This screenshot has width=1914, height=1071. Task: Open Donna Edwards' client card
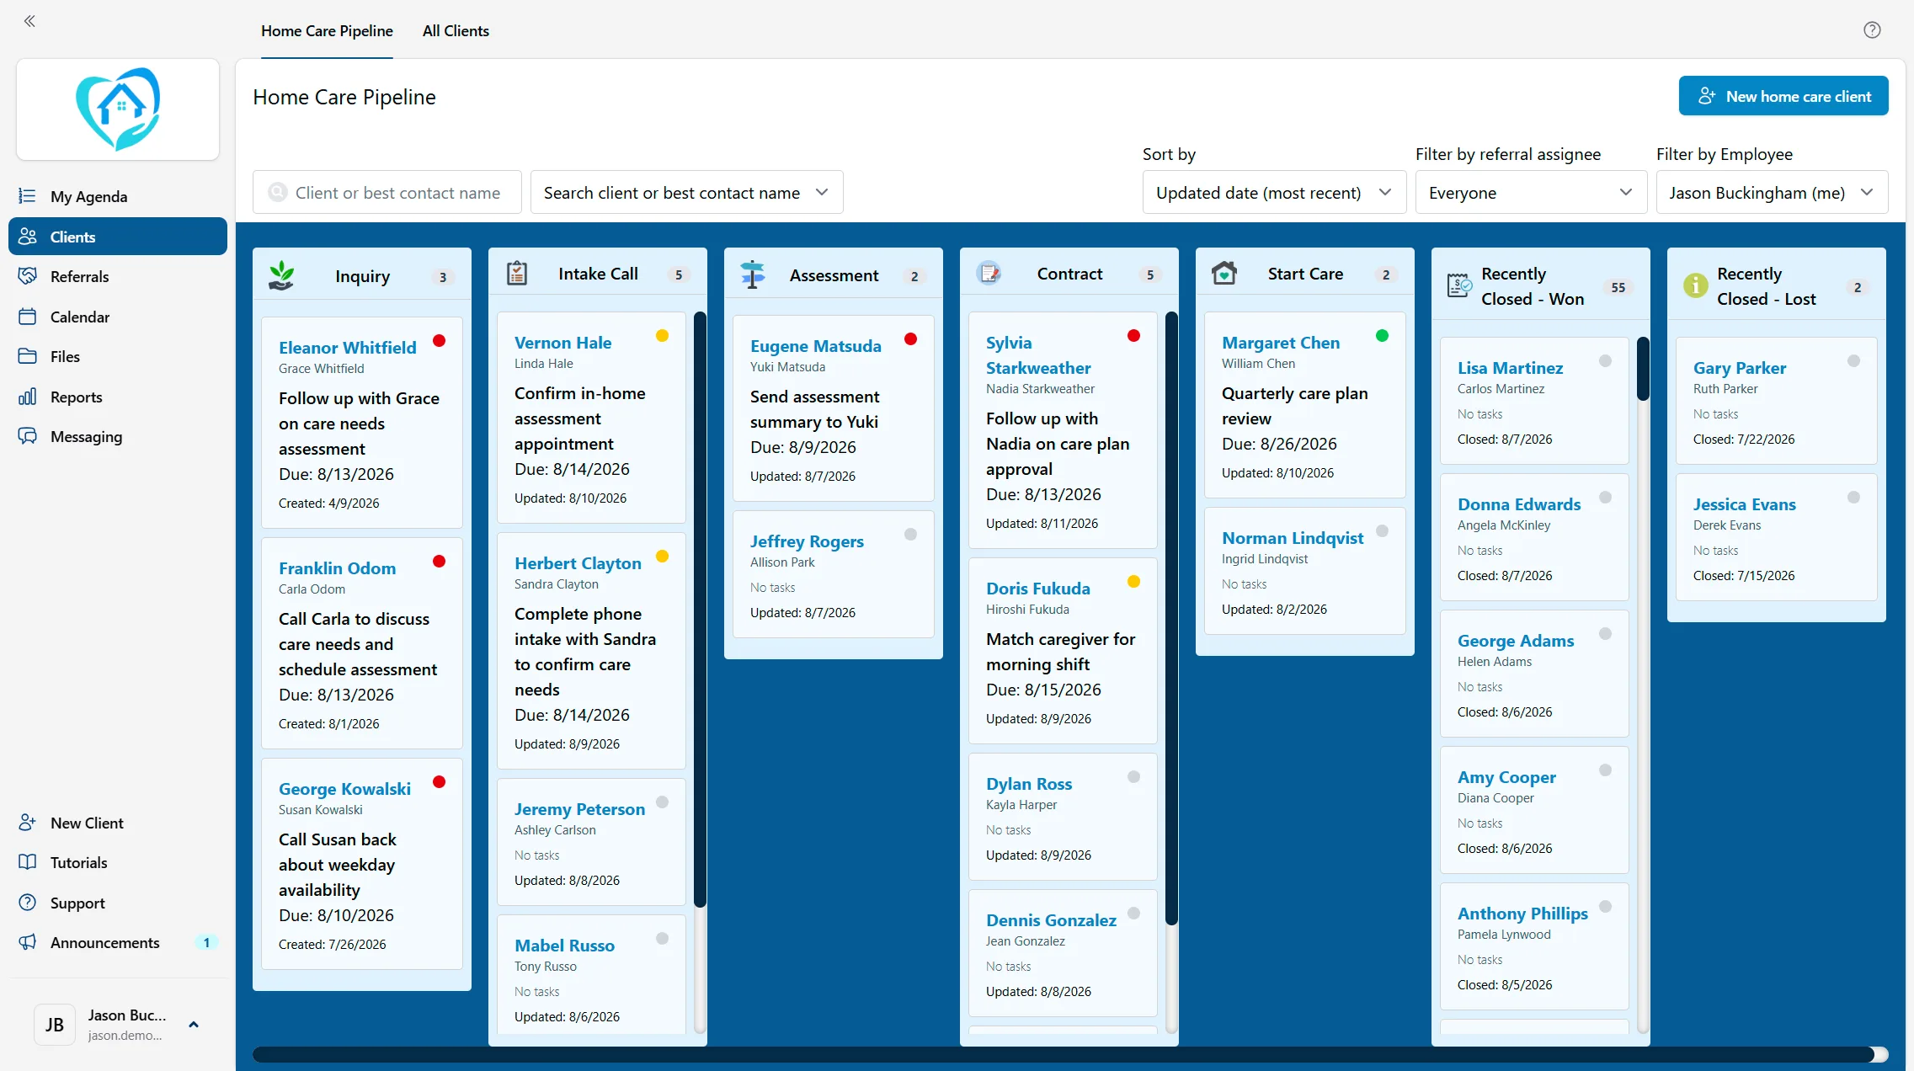point(1534,537)
